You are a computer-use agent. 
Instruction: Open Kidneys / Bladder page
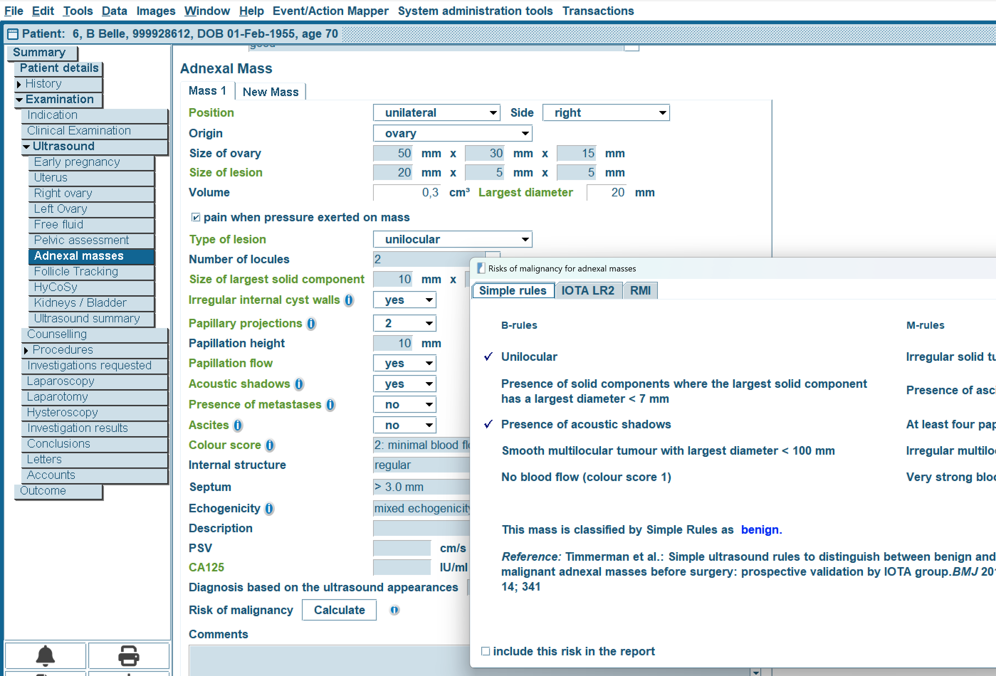click(91, 303)
